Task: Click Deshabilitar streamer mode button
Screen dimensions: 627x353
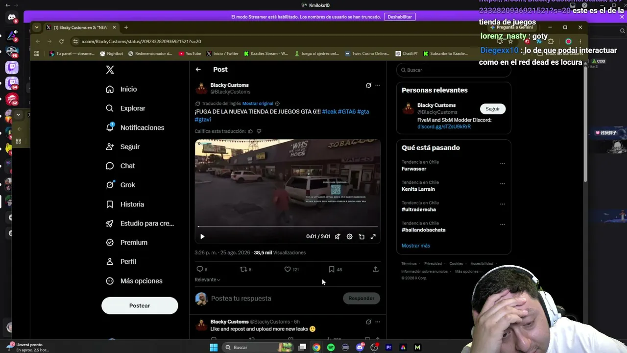Action: point(400,17)
